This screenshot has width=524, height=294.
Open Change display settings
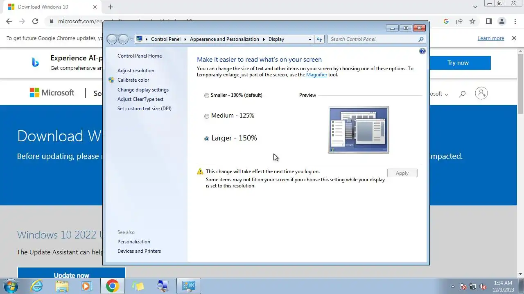point(143,90)
